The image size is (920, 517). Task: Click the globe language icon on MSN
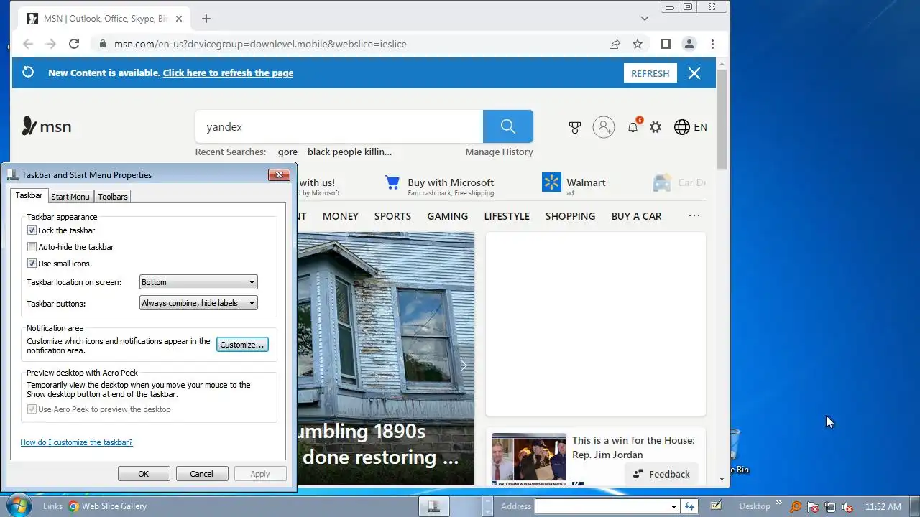682,127
